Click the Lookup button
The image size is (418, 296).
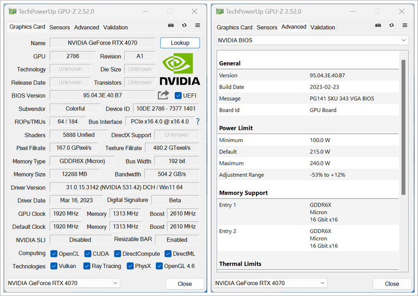click(x=180, y=43)
